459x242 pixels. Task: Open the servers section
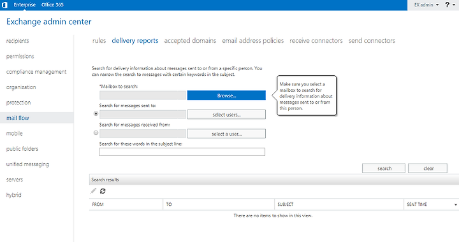pos(14,180)
